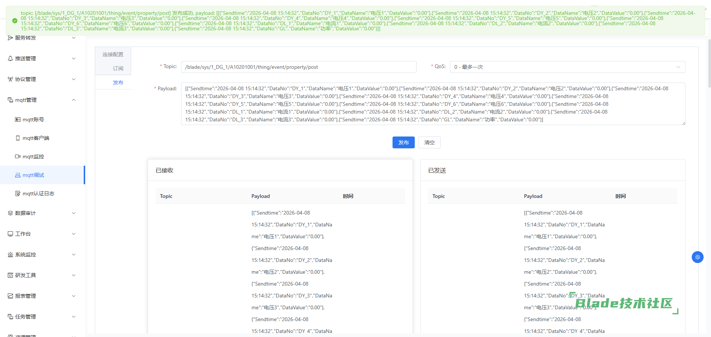Click the mqtt监控 camera icon
The image size is (711, 337).
click(x=17, y=156)
